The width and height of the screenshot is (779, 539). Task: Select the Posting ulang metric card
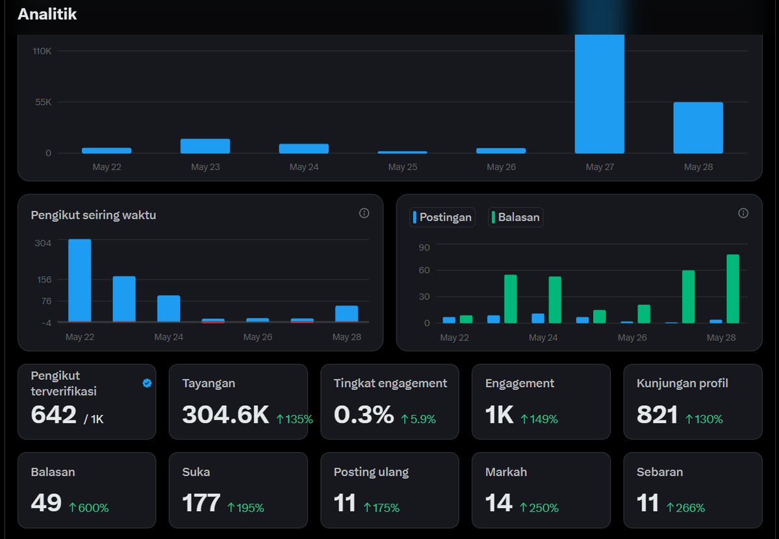click(390, 490)
